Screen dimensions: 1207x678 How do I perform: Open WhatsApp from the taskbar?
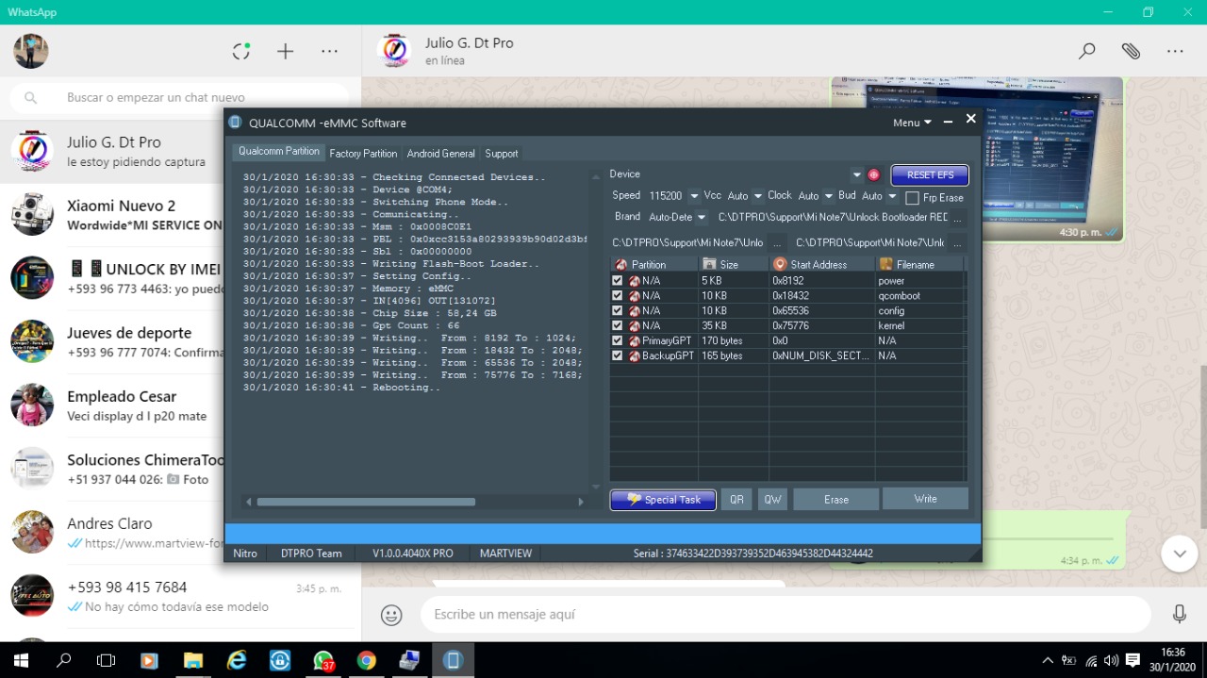[323, 661]
